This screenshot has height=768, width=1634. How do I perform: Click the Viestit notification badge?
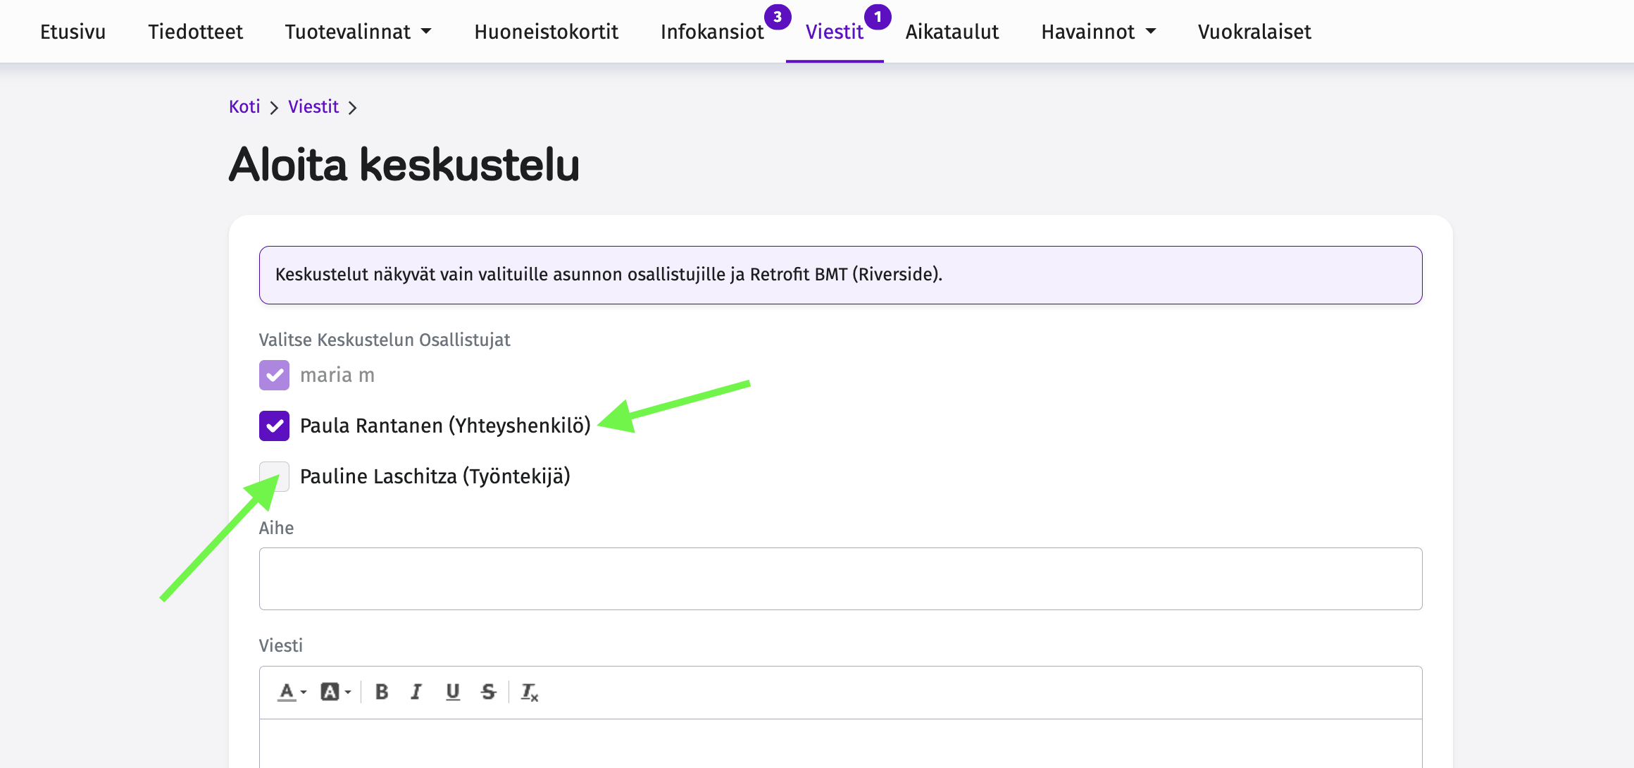pyautogui.click(x=878, y=16)
